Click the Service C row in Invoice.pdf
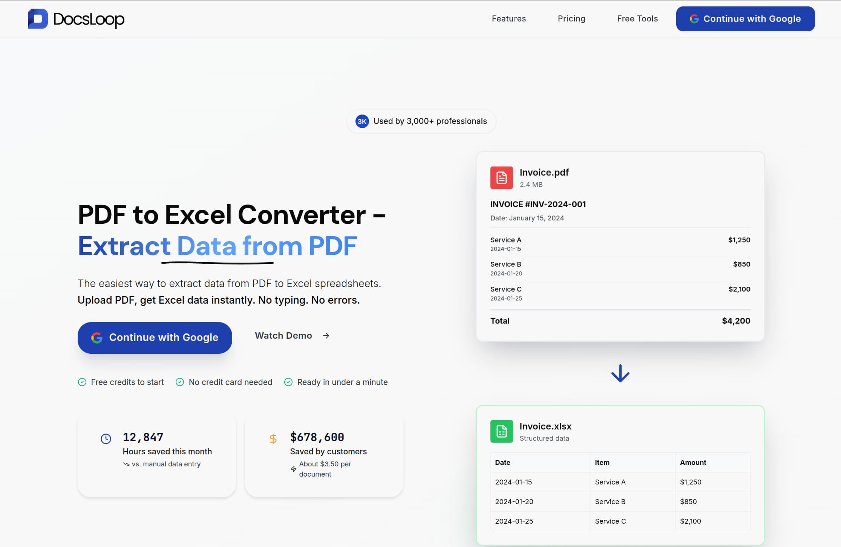This screenshot has height=547, width=841. coord(620,293)
